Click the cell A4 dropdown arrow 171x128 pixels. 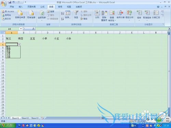click(x=19, y=45)
